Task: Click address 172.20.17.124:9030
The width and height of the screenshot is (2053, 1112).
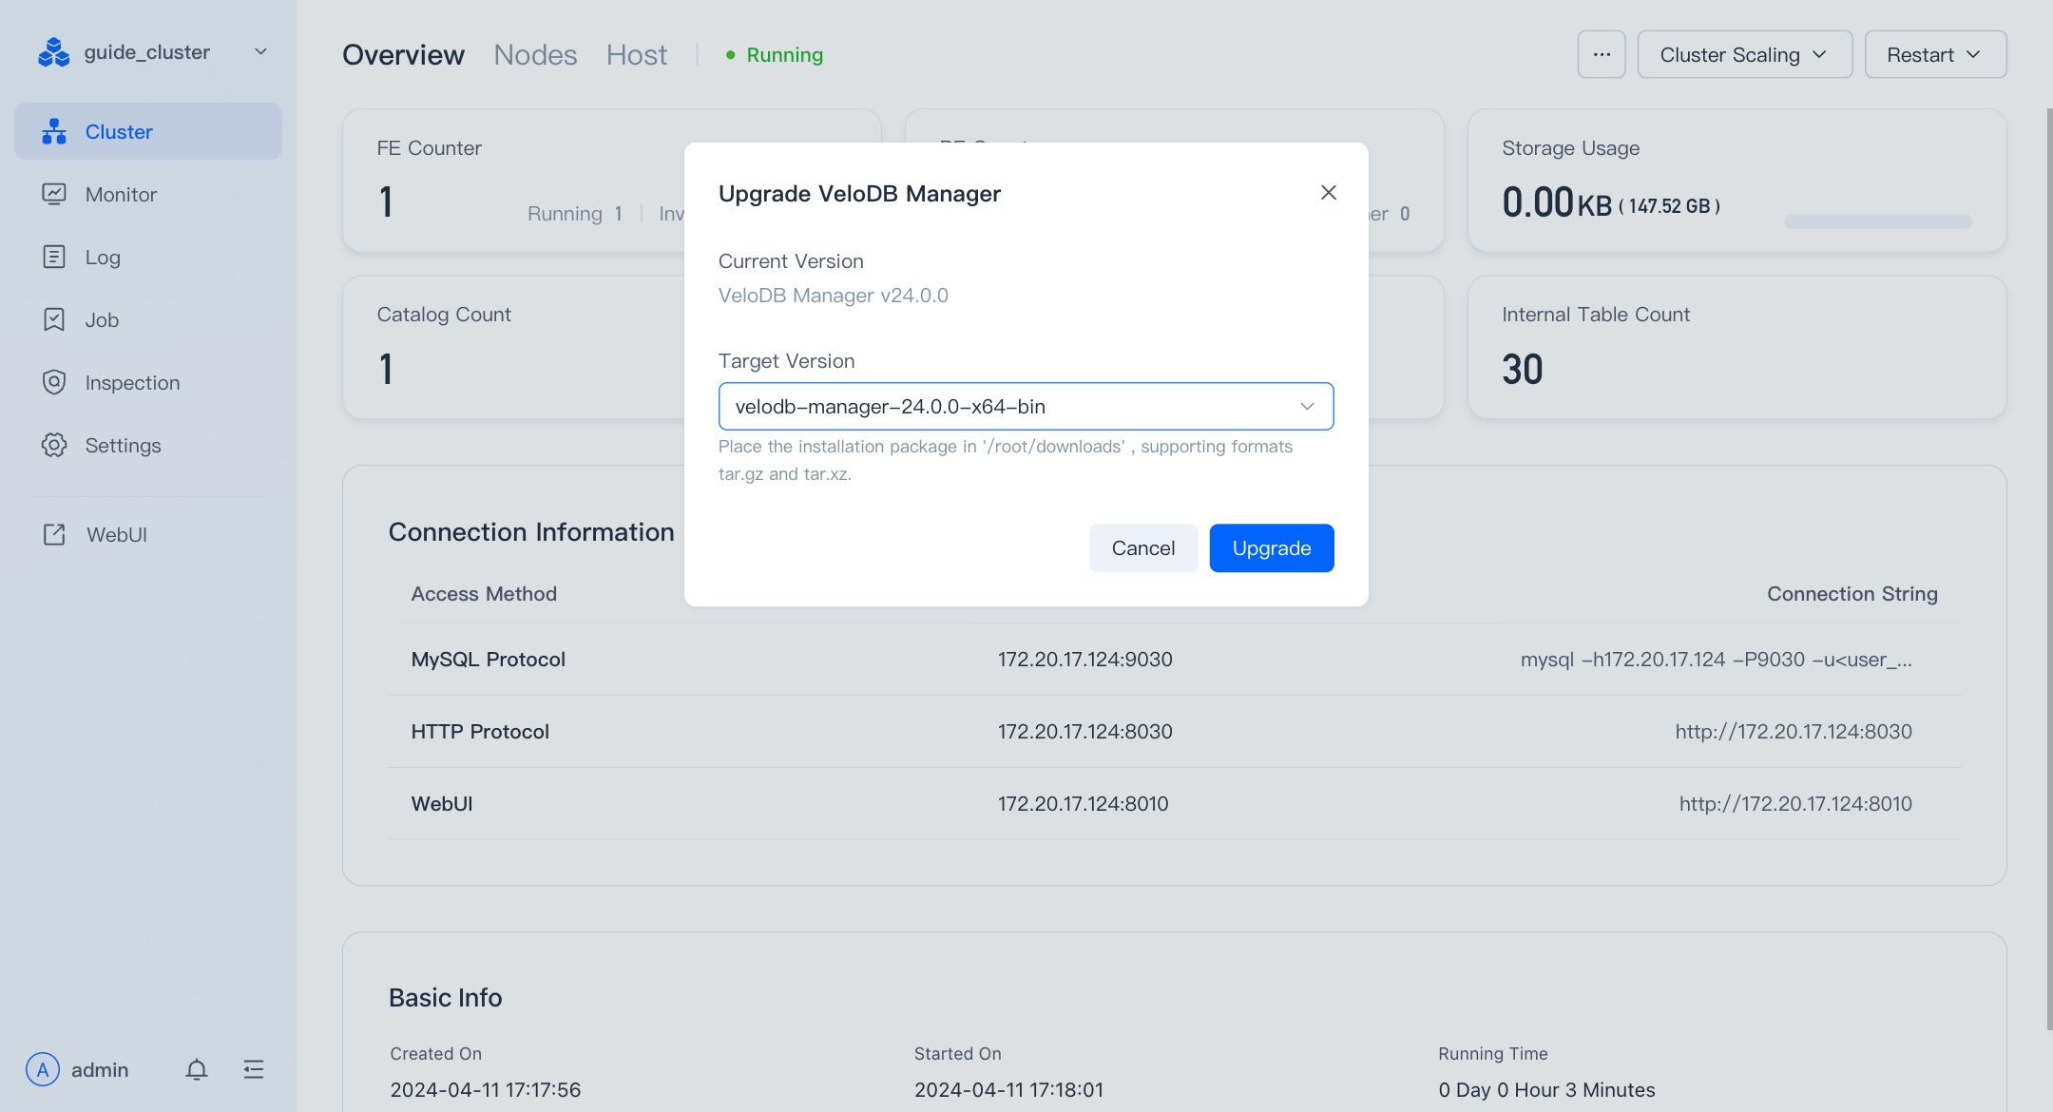Action: pos(1084,660)
